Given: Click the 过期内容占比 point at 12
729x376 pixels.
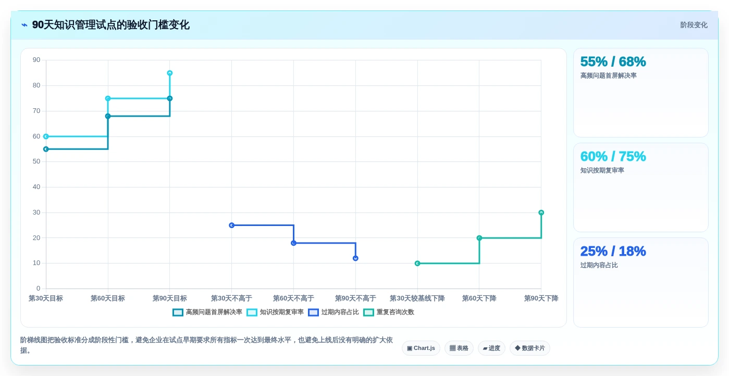Looking at the screenshot, I should [355, 258].
